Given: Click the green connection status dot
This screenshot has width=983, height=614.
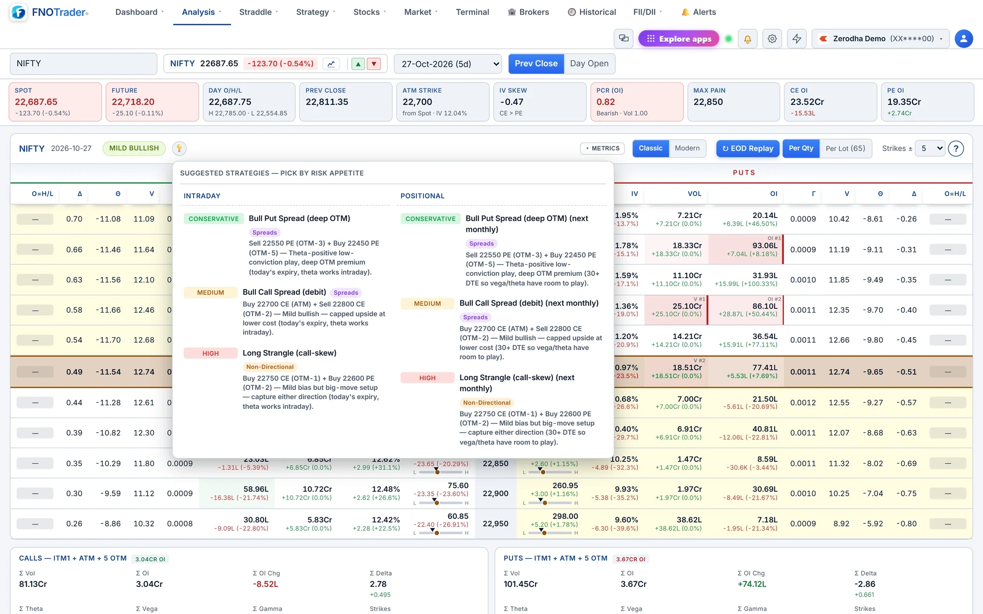Looking at the screenshot, I should 729,38.
